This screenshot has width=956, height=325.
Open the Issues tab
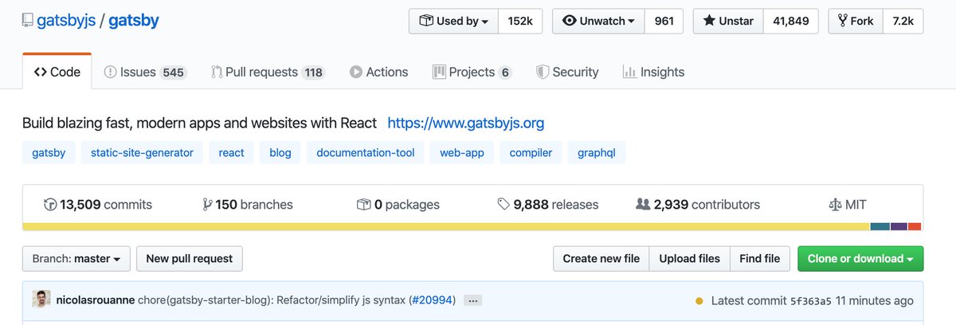click(145, 72)
